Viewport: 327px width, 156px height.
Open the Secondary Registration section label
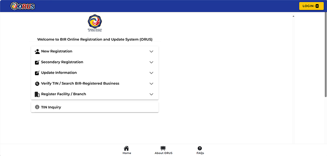point(62,62)
